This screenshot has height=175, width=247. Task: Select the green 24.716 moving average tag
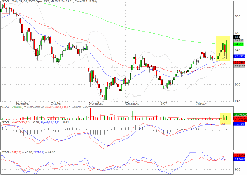coord(239,44)
